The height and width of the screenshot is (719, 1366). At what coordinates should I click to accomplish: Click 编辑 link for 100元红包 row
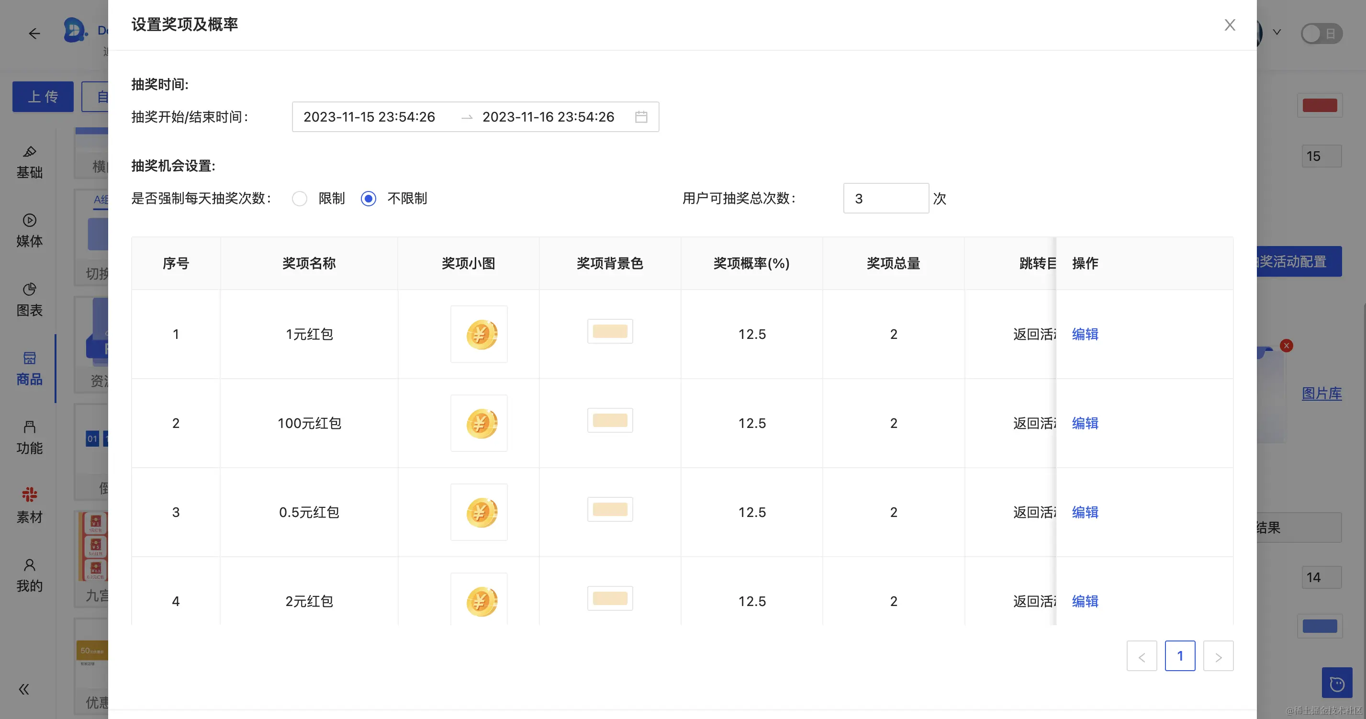coord(1085,423)
